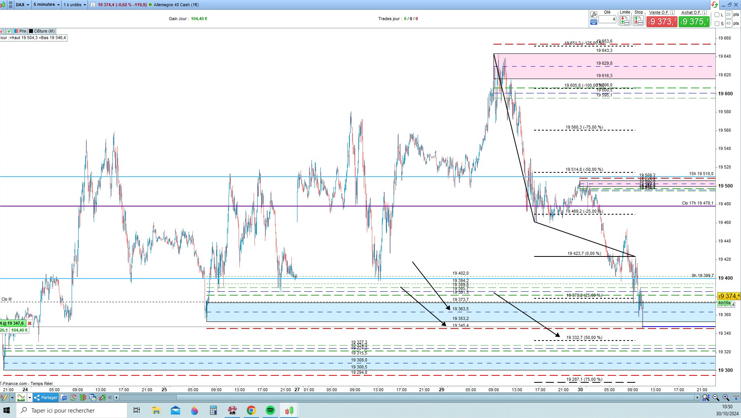The image size is (741, 418).
Task: Select the Clôture (M) indicator label
Action: point(42,31)
